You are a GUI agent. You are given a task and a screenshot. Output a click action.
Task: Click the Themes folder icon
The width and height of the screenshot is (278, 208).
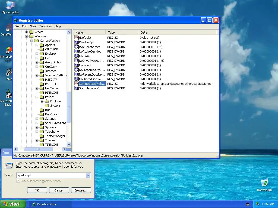click(x=42, y=140)
